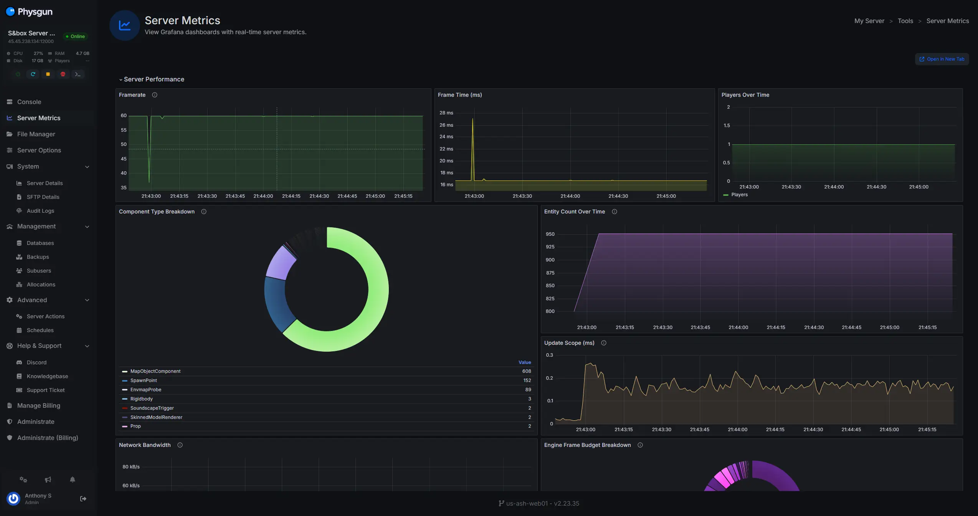Stop the server using yellow square
Viewport: 978px width, 516px height.
48,74
